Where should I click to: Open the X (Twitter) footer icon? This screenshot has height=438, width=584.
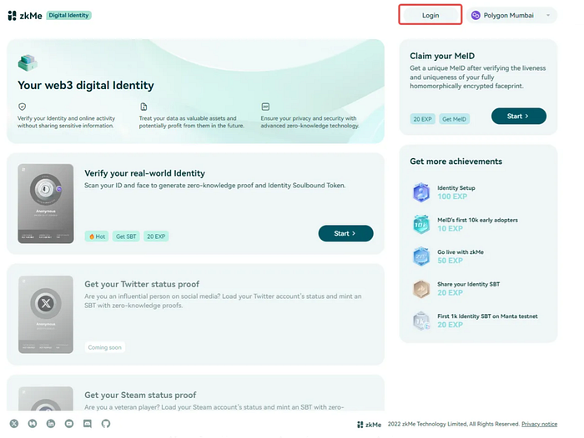(x=14, y=424)
